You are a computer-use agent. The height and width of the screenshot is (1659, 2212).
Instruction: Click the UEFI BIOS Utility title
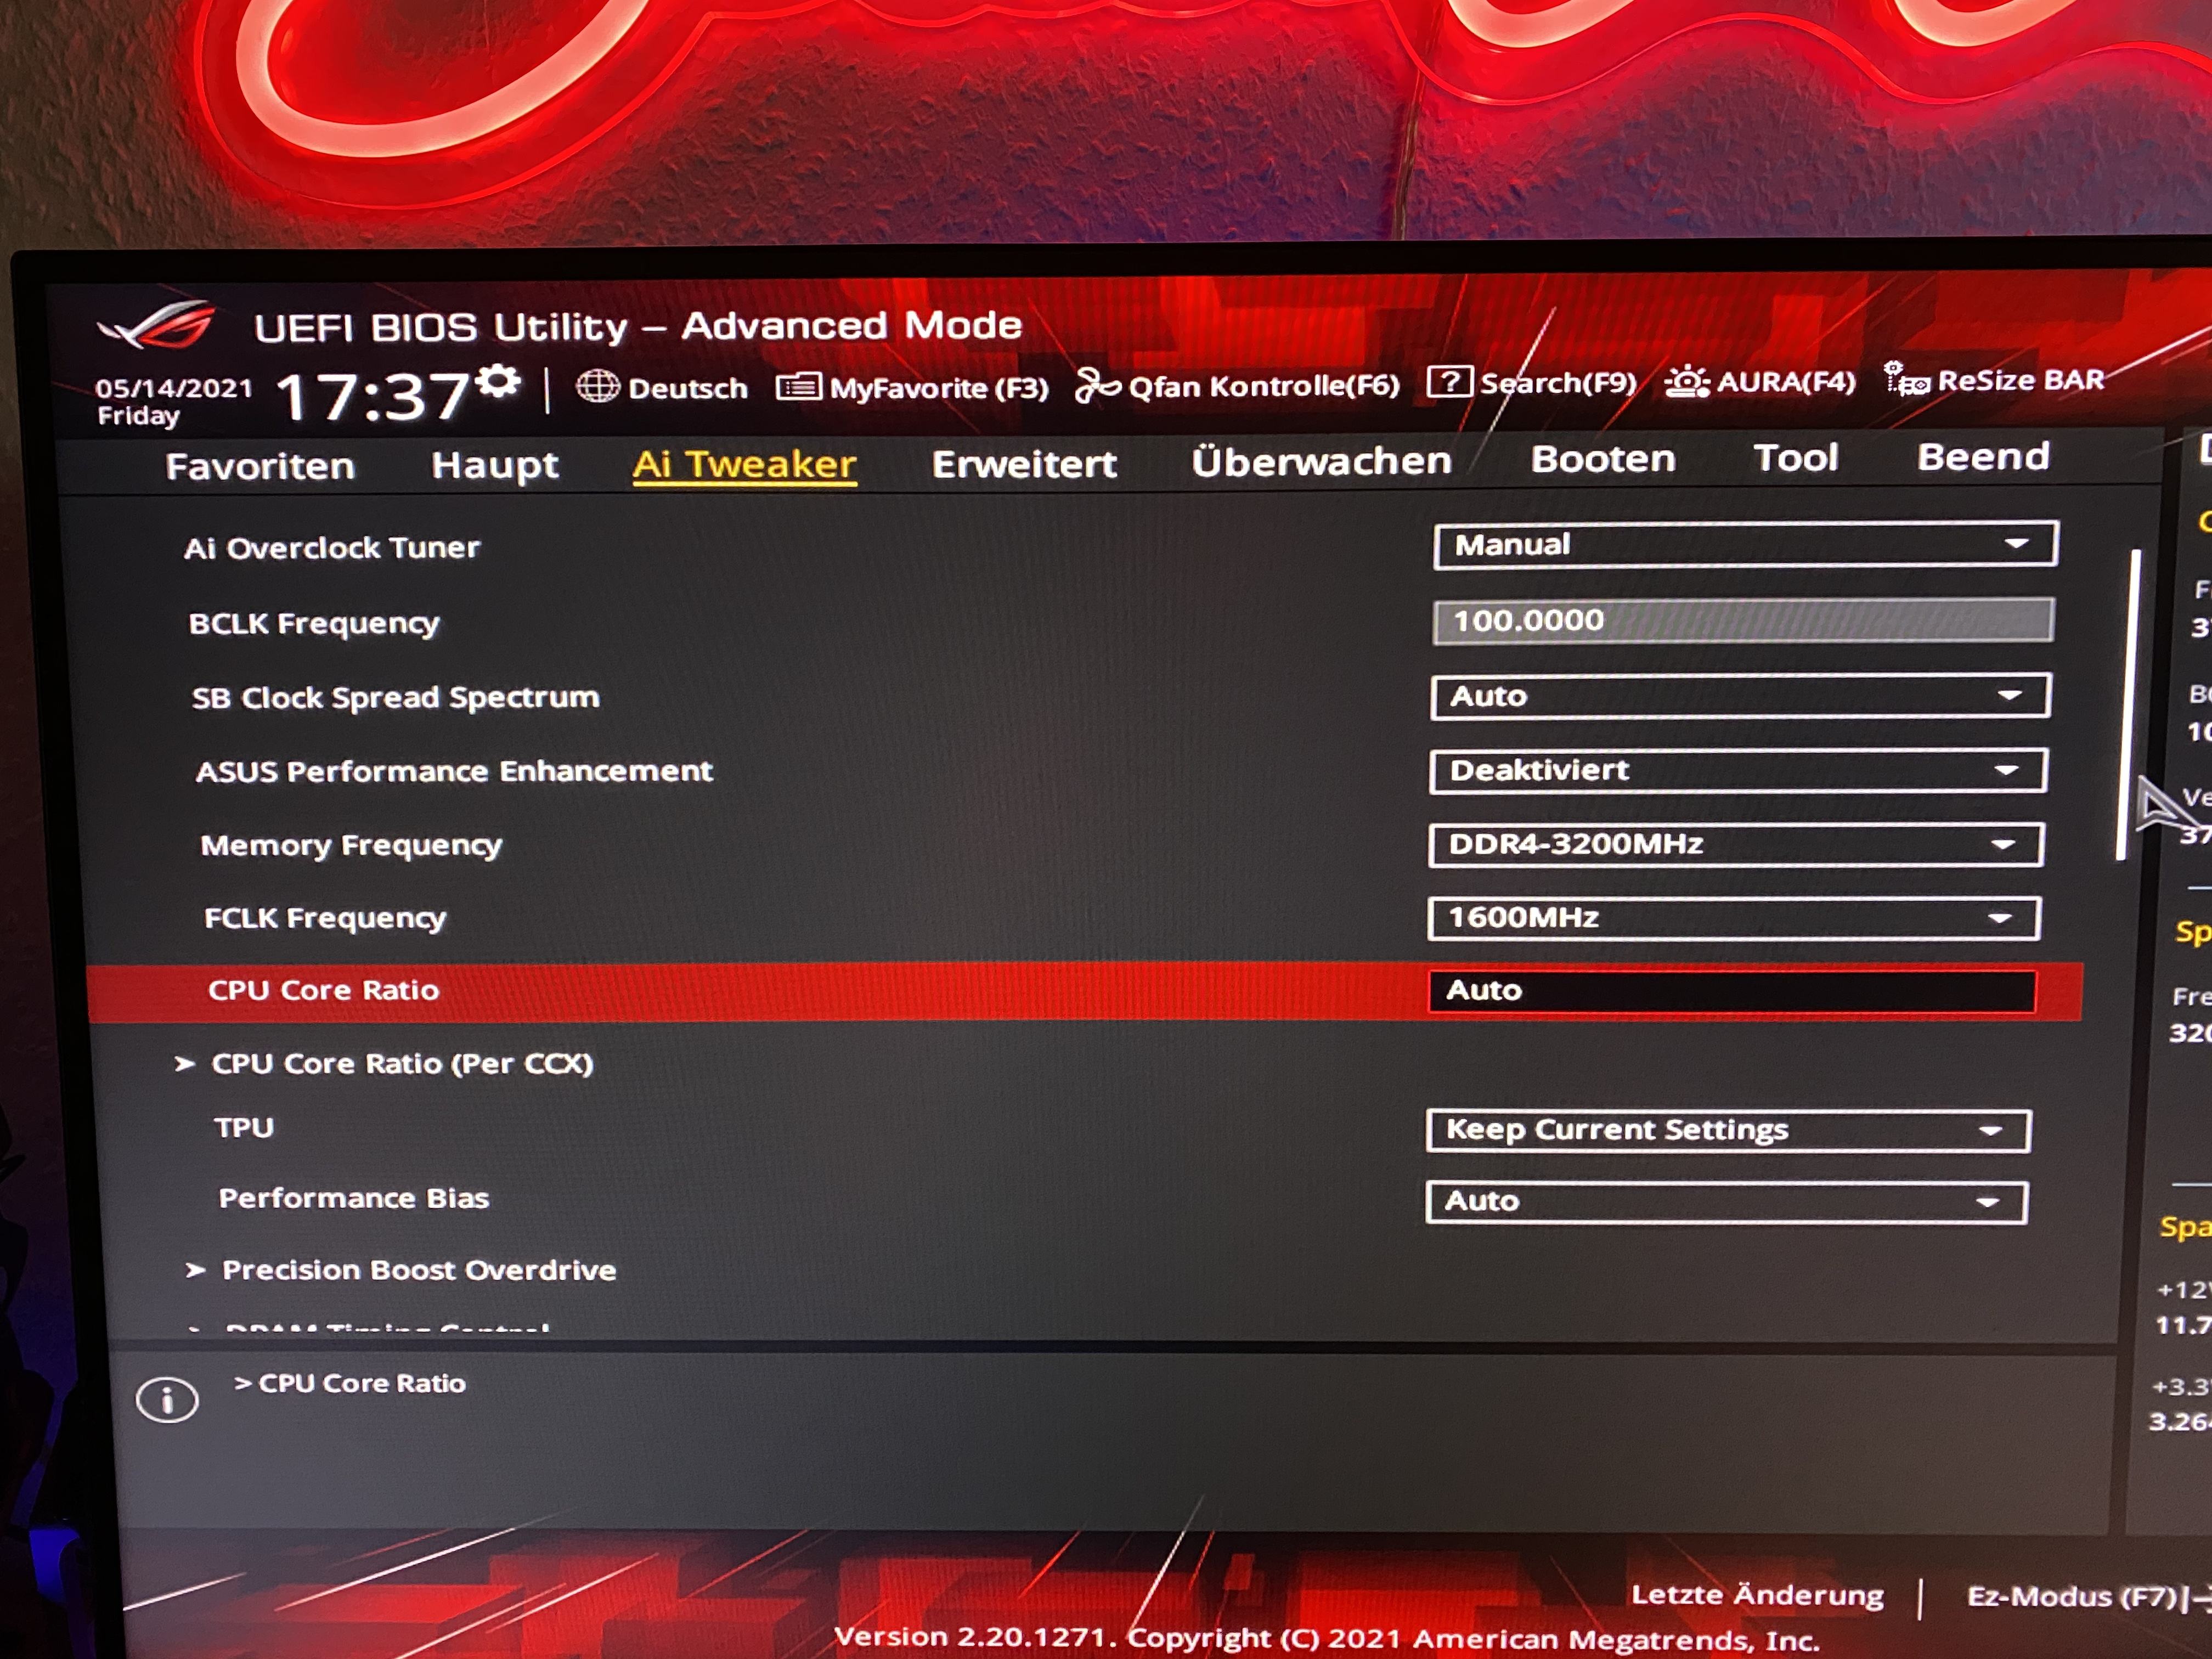(638, 326)
